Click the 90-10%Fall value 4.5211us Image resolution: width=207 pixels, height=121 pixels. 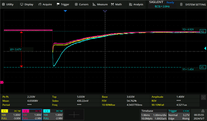click(182, 105)
